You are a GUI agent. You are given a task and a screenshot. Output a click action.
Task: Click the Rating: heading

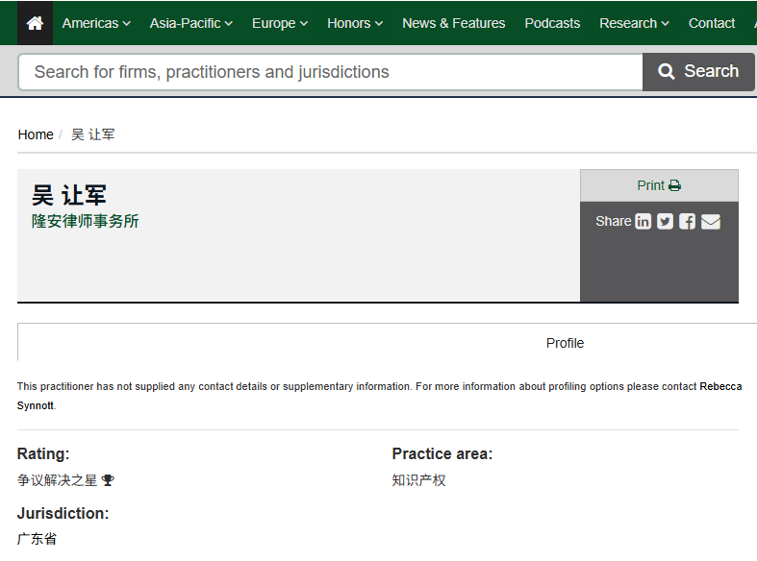pyautogui.click(x=43, y=454)
